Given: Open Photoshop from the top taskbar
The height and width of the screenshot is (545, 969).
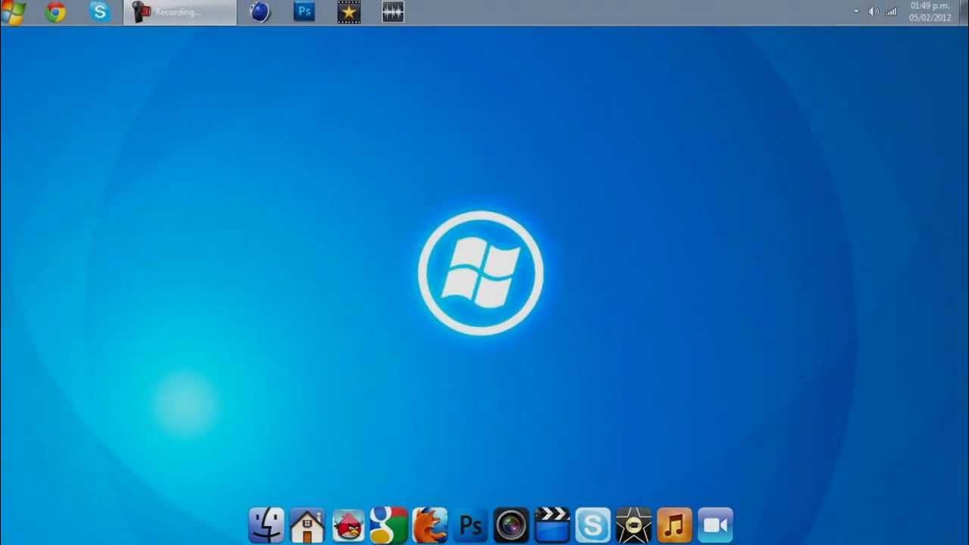Looking at the screenshot, I should click(304, 12).
